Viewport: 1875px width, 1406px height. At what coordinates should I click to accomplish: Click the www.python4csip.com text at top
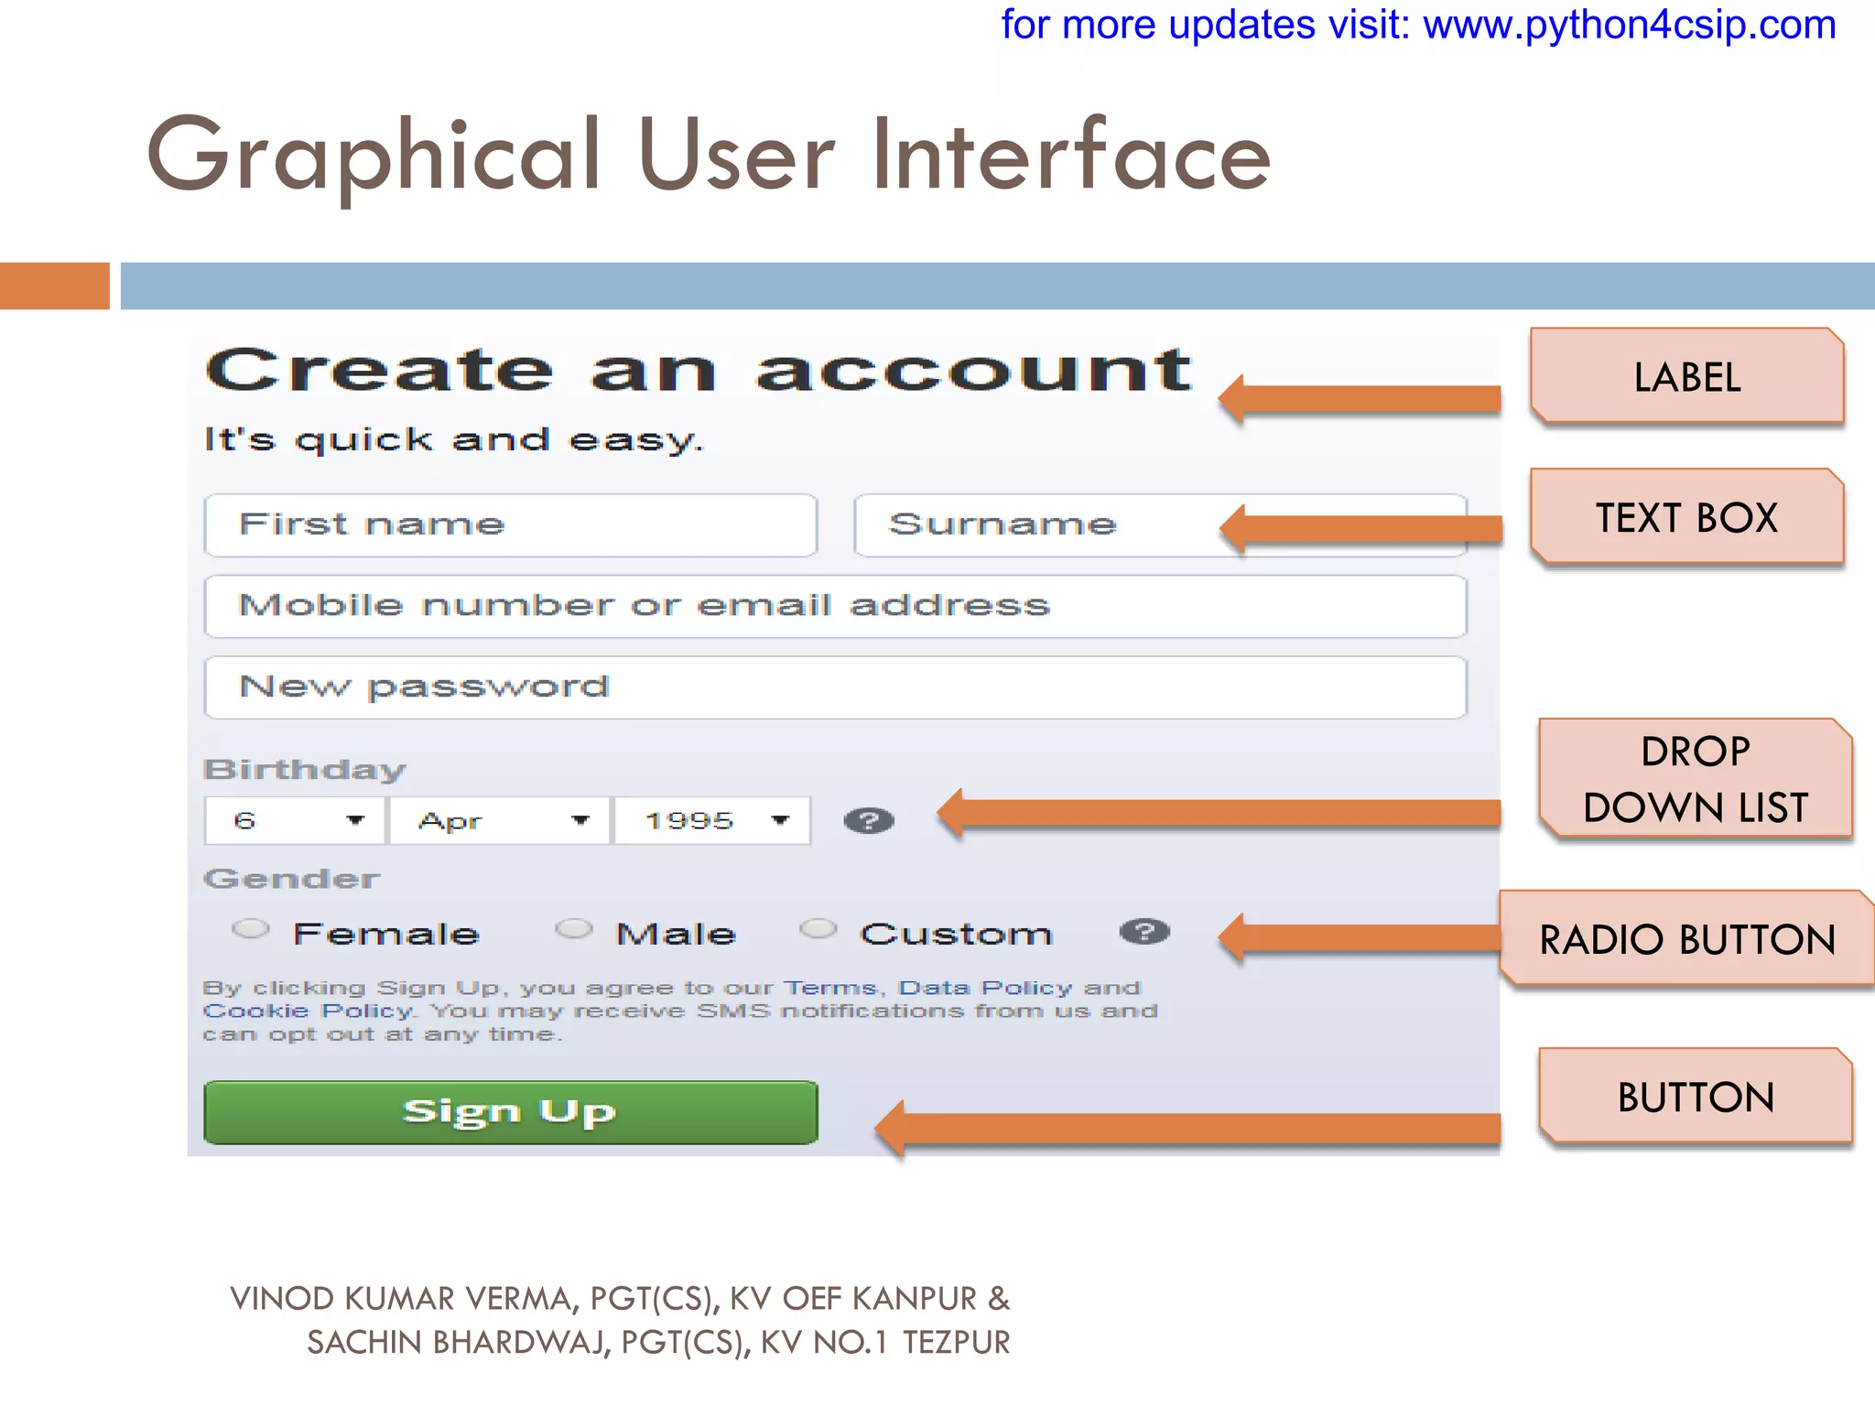pos(1630,26)
